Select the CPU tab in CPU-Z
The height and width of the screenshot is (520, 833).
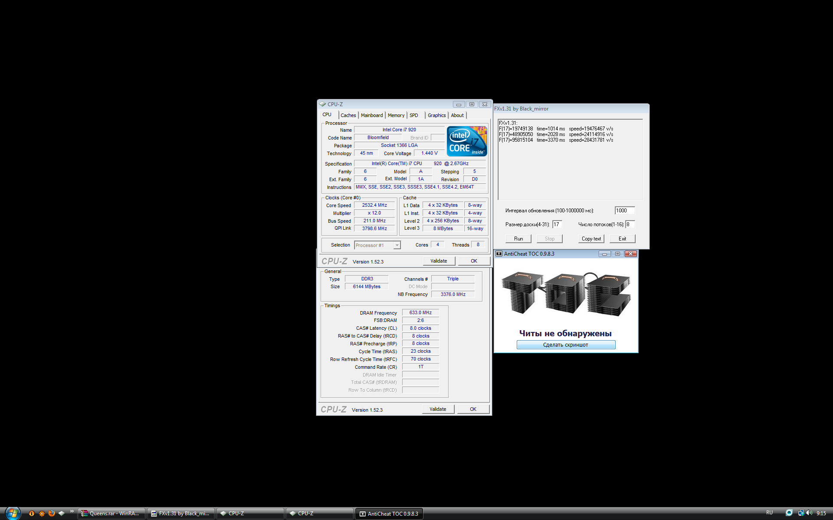point(327,115)
